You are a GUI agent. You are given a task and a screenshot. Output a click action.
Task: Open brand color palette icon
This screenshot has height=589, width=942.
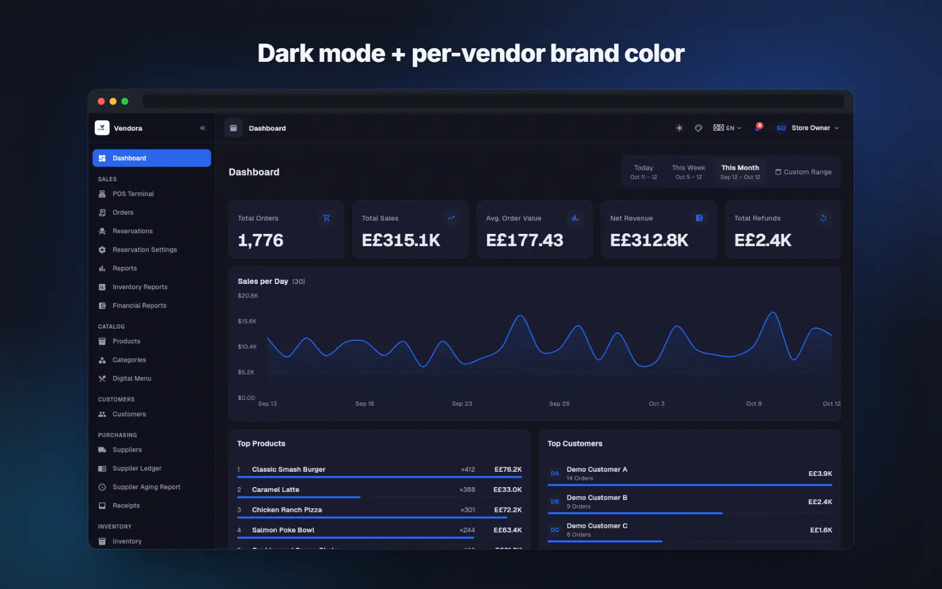[698, 128]
